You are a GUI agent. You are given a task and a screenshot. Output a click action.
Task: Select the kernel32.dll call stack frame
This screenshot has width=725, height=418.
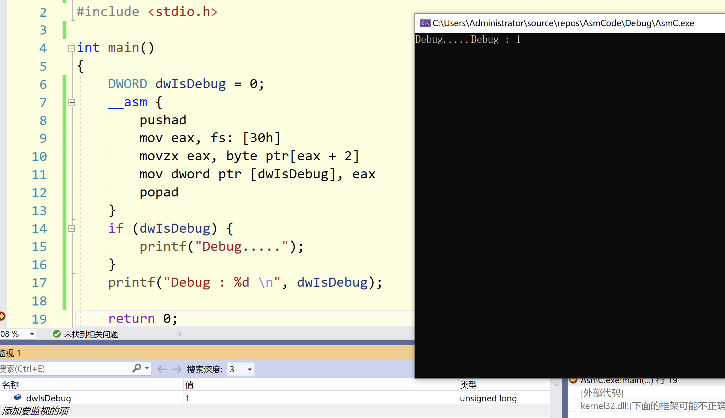tap(652, 406)
